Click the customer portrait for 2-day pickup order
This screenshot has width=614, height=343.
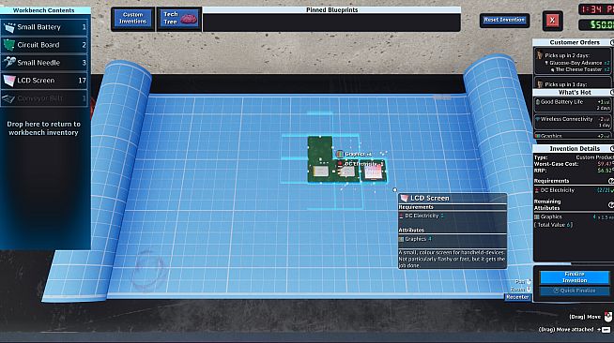(x=540, y=55)
